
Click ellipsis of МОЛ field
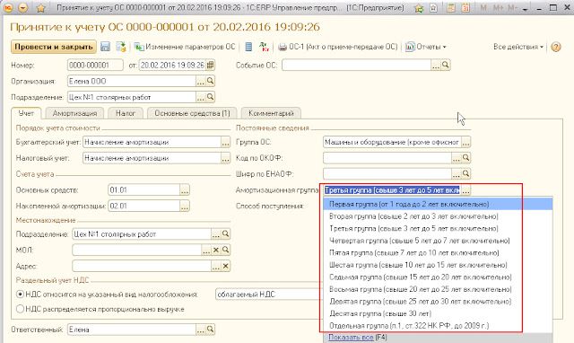[x=206, y=250]
